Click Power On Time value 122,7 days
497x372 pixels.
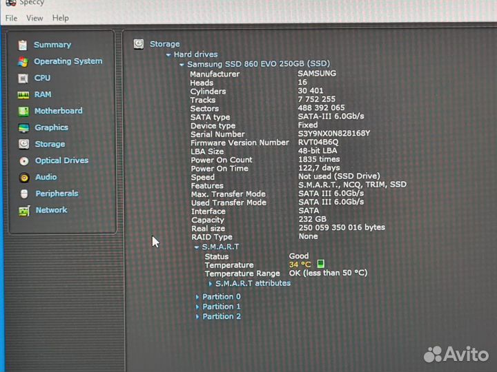tap(319, 167)
